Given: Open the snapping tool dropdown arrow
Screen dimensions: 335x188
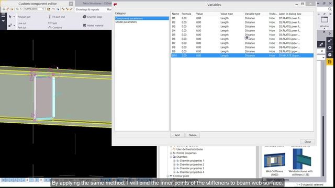Looking at the screenshot, I should (x=14, y=26).
